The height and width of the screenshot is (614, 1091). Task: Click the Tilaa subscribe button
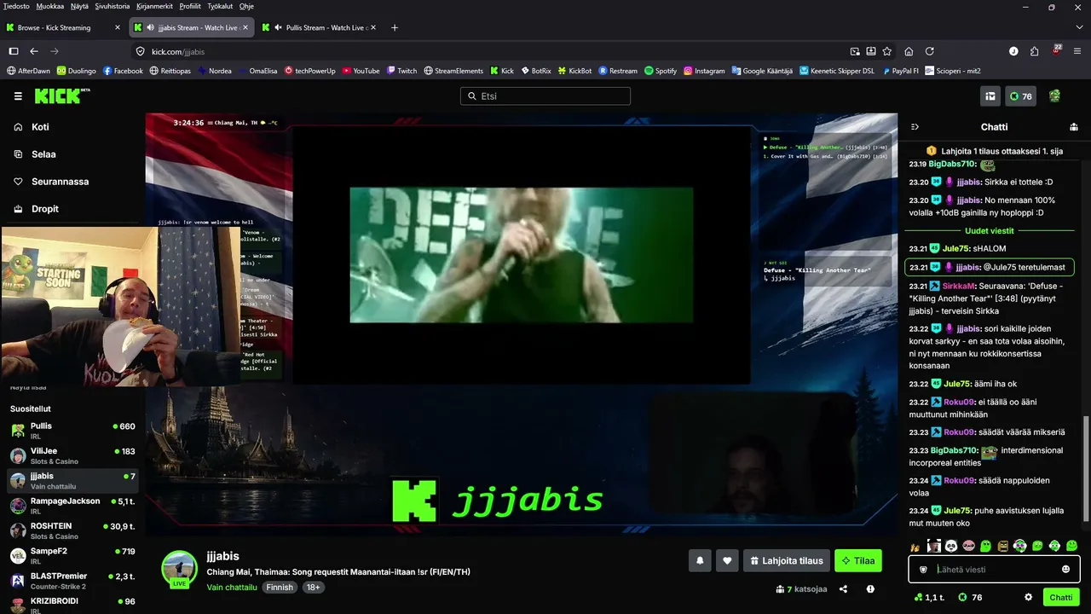click(x=858, y=560)
